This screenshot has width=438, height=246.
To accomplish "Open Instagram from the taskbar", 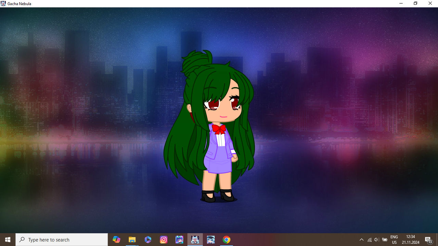I will [x=164, y=240].
